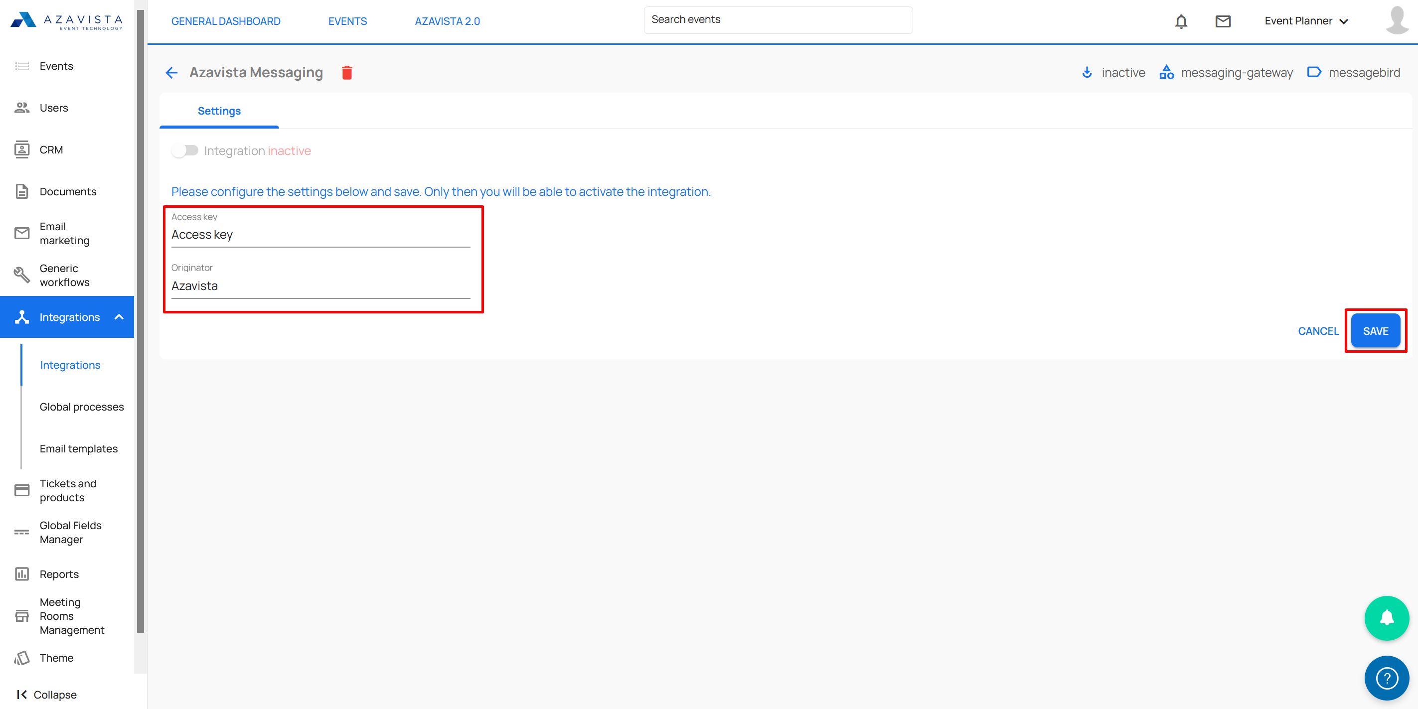Open Users in the sidebar
The height and width of the screenshot is (709, 1418).
(x=67, y=108)
